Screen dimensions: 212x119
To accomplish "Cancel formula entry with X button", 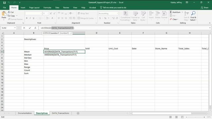I will (x=24, y=28).
